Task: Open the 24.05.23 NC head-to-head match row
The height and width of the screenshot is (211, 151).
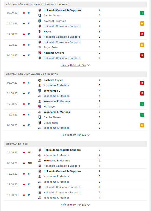Action: pyautogui.click(x=75, y=152)
